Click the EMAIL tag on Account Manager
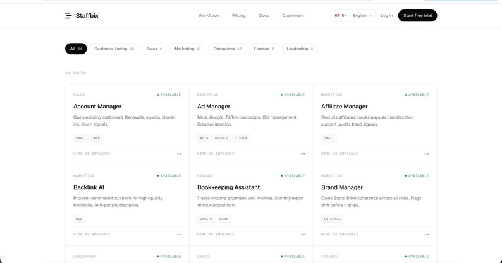Screen dimensions: 502x263 (x=81, y=138)
